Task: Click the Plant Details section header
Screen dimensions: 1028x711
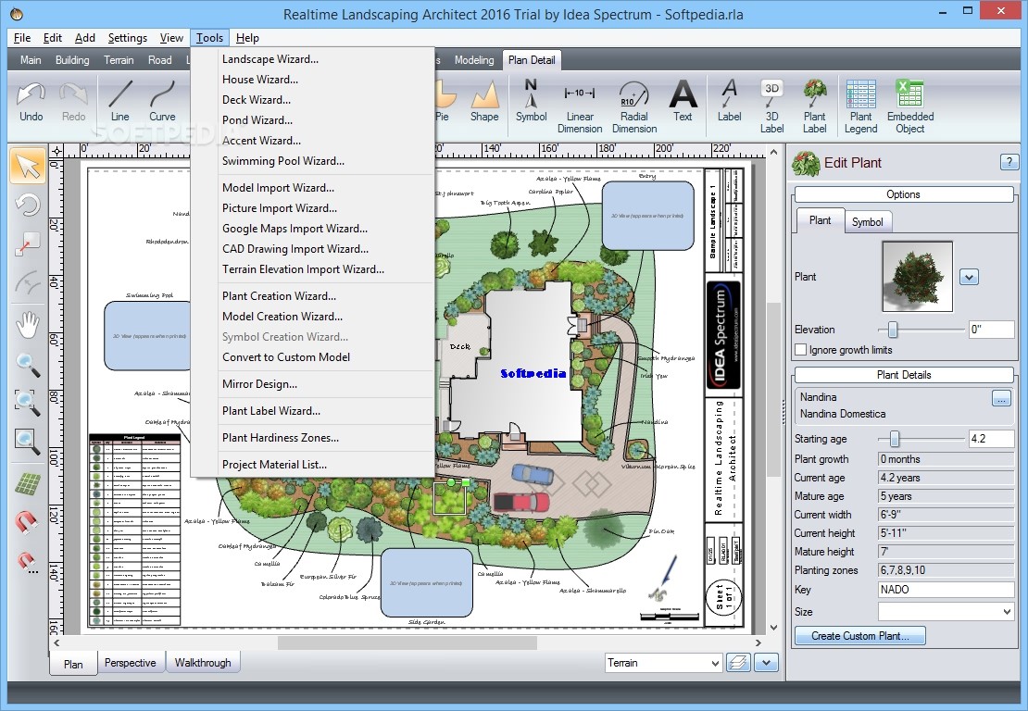Action: 903,375
